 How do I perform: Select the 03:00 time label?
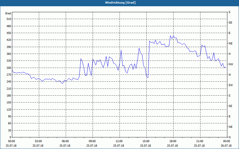(39, 141)
